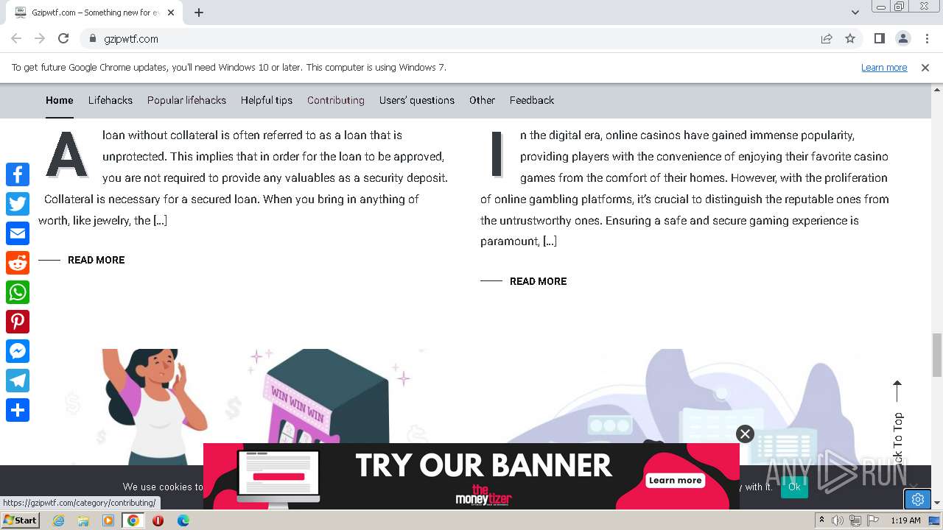Image resolution: width=943 pixels, height=530 pixels.
Task: Open the media player taskbar icon
Action: coord(108,520)
